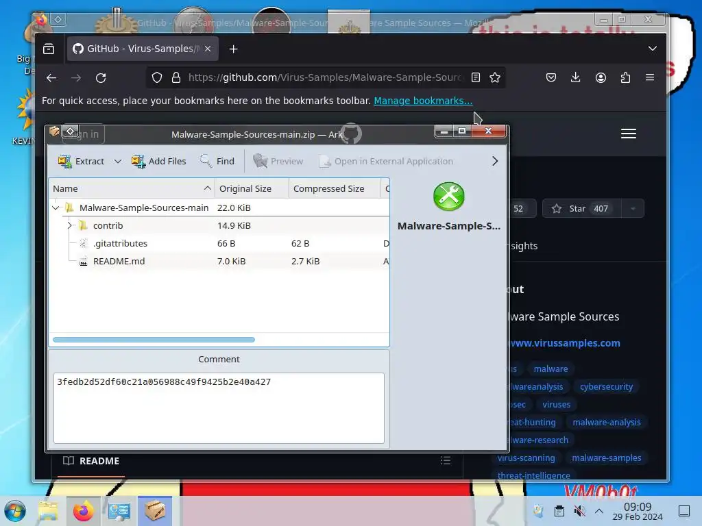Click the Firefox taskbar icon
Image resolution: width=702 pixels, height=526 pixels.
pyautogui.click(x=83, y=511)
